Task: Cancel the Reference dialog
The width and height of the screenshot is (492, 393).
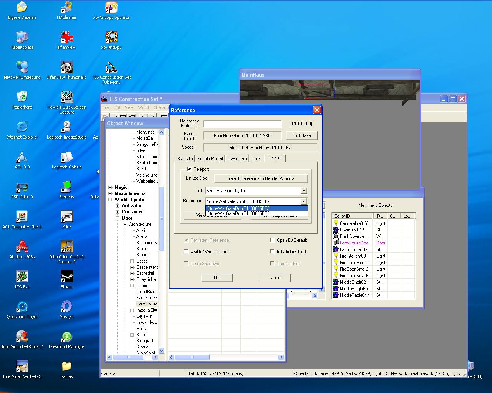Action: [274, 278]
